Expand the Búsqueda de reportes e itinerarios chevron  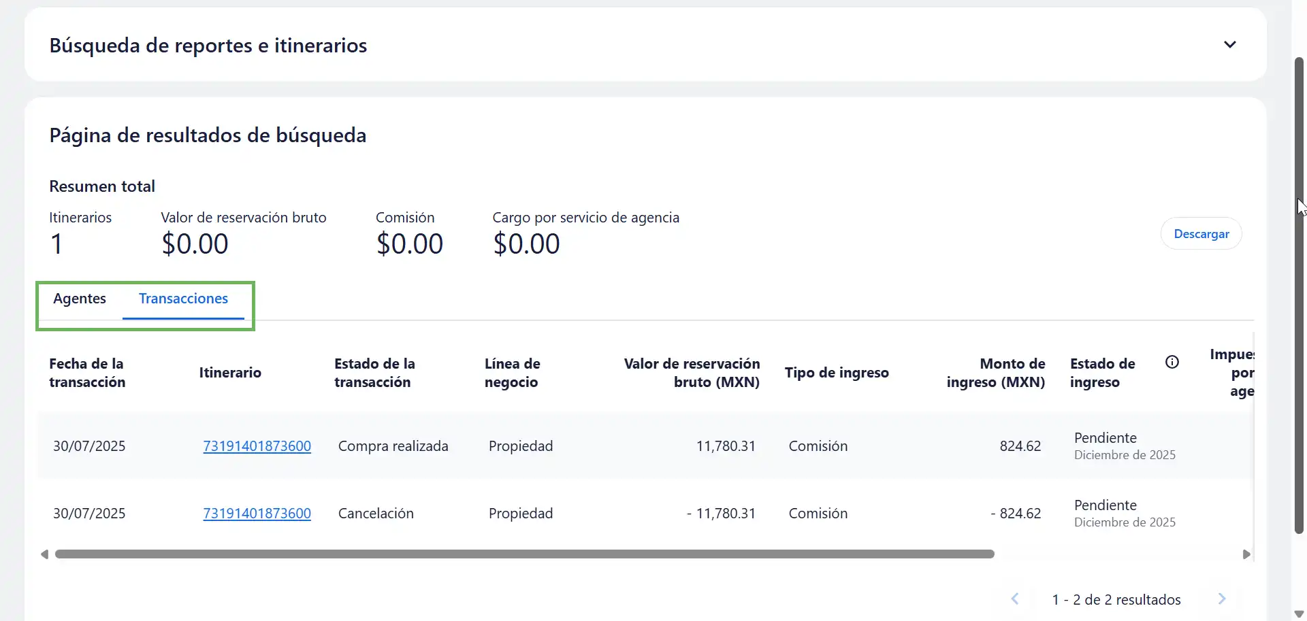point(1229,45)
